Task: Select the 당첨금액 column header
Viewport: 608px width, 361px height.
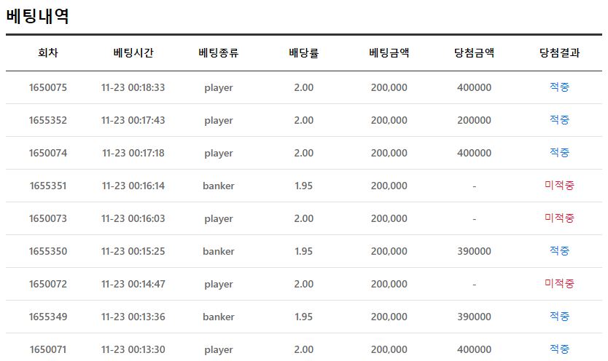Action: pyautogui.click(x=474, y=52)
